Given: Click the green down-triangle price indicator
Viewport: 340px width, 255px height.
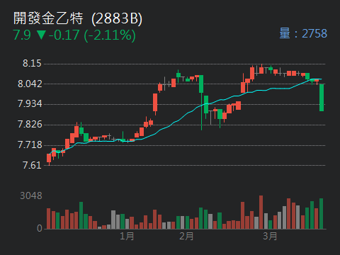Looking at the screenshot, I should (41, 35).
